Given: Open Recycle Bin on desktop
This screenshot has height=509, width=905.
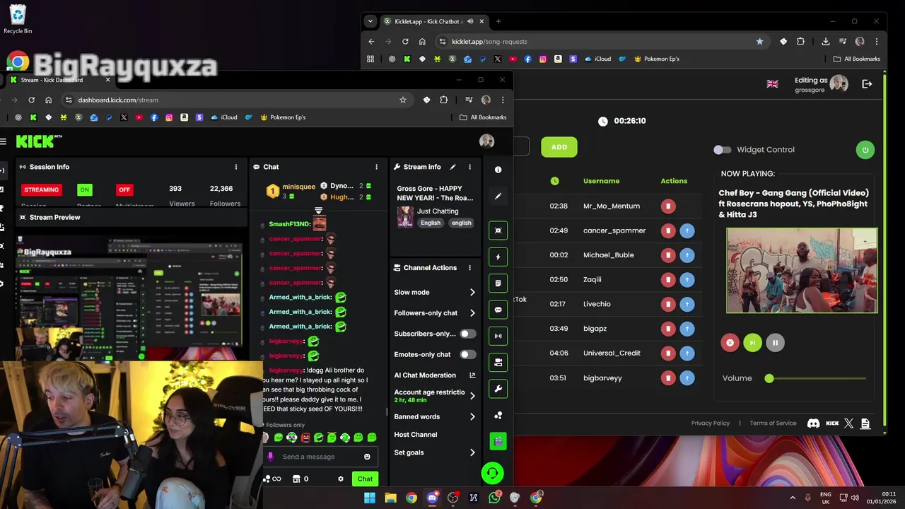Looking at the screenshot, I should (18, 19).
